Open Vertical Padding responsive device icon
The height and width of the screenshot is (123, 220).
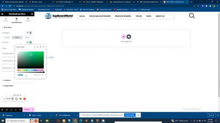pyautogui.click(x=14, y=61)
